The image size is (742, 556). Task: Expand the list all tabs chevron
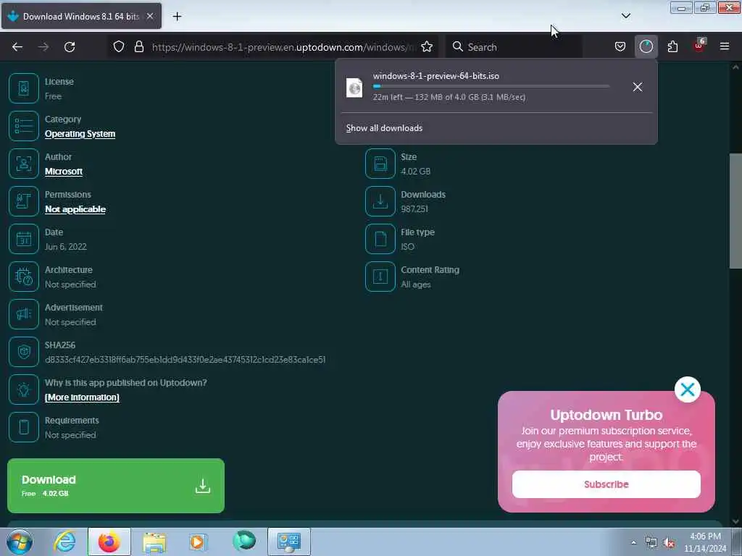coord(625,16)
